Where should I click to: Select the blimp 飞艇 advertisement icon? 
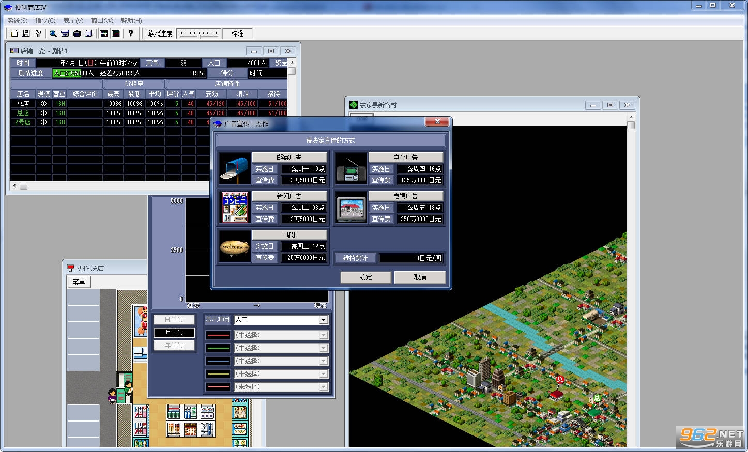235,246
